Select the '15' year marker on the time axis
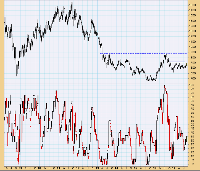Image resolution: width=200 pixels, height=171 pixels. 135,168
